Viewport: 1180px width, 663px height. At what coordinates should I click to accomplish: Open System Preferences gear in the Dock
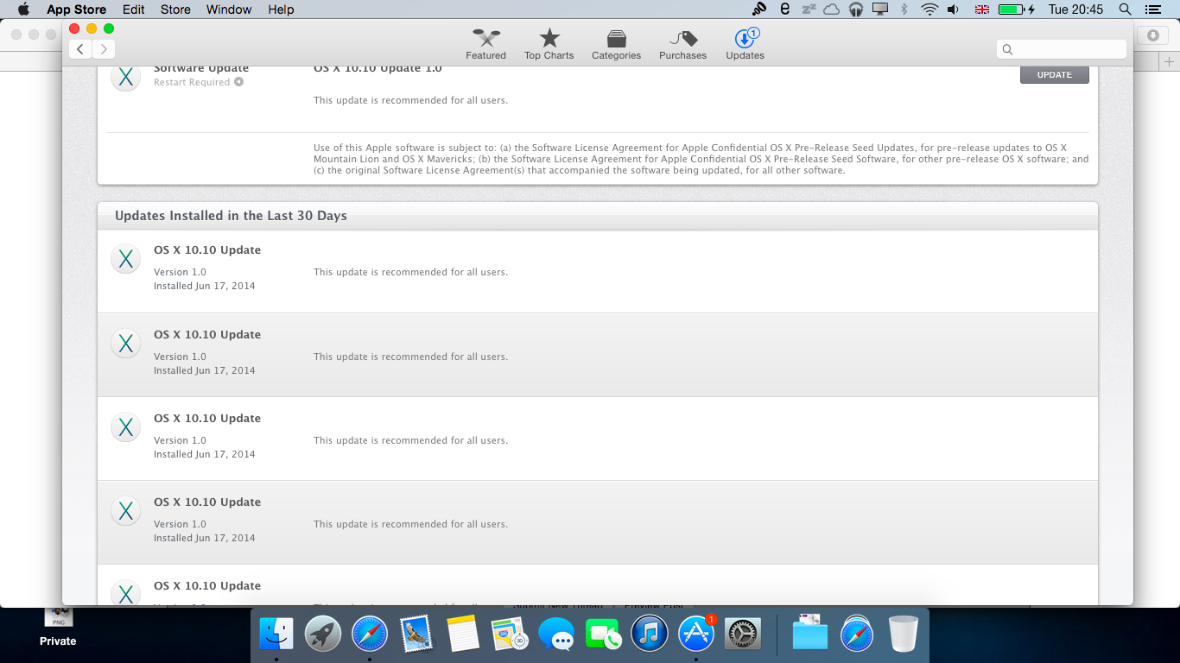tap(742, 635)
